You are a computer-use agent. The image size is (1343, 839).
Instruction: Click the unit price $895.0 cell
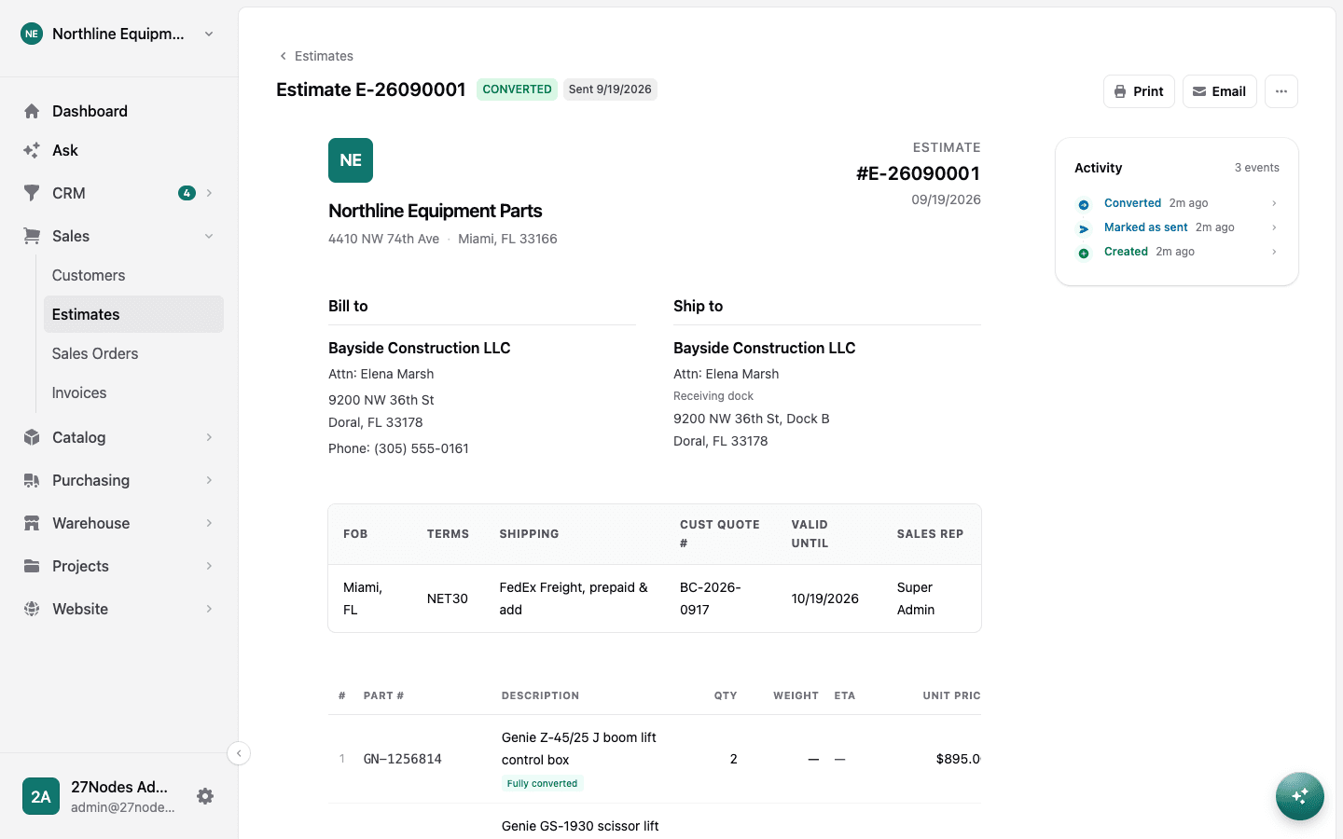click(x=958, y=759)
